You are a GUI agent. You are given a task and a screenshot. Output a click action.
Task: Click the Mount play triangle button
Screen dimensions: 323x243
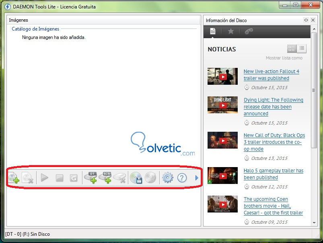coord(45,178)
